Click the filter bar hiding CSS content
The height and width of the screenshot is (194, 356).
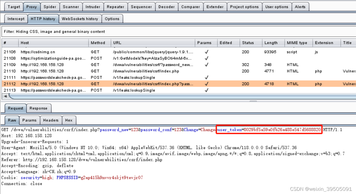(178, 32)
